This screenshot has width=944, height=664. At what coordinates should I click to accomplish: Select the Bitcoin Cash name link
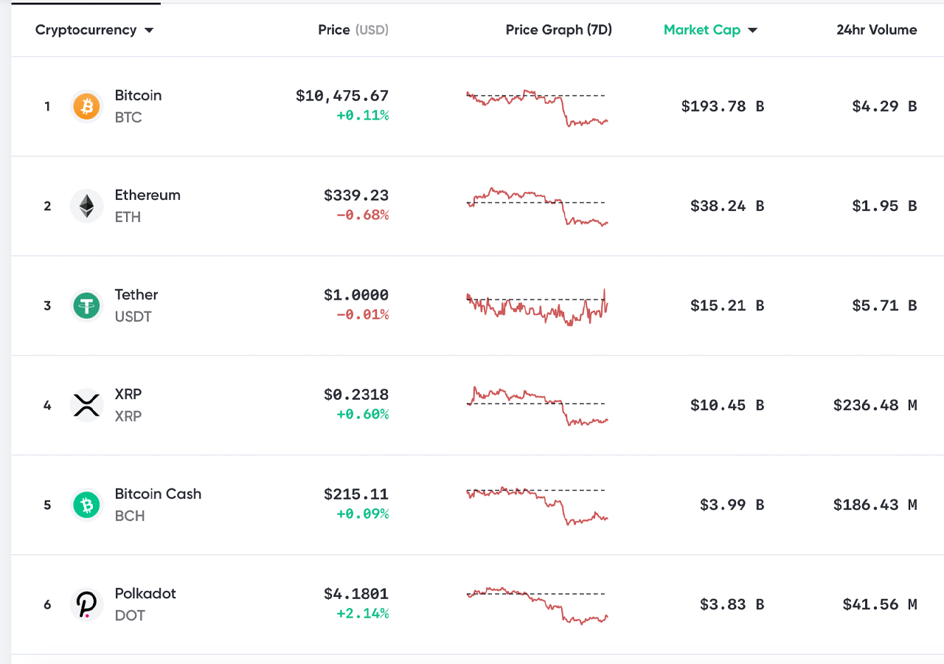(x=158, y=494)
